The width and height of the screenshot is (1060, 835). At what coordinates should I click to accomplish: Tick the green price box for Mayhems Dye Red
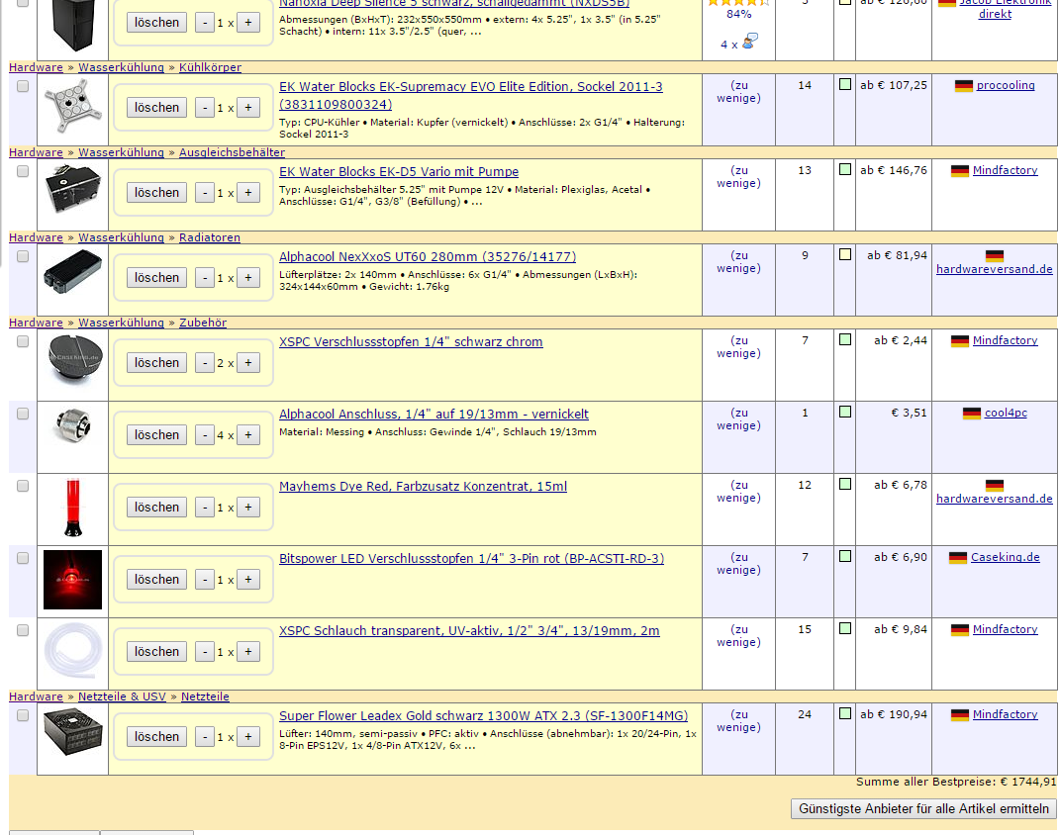[x=845, y=484]
